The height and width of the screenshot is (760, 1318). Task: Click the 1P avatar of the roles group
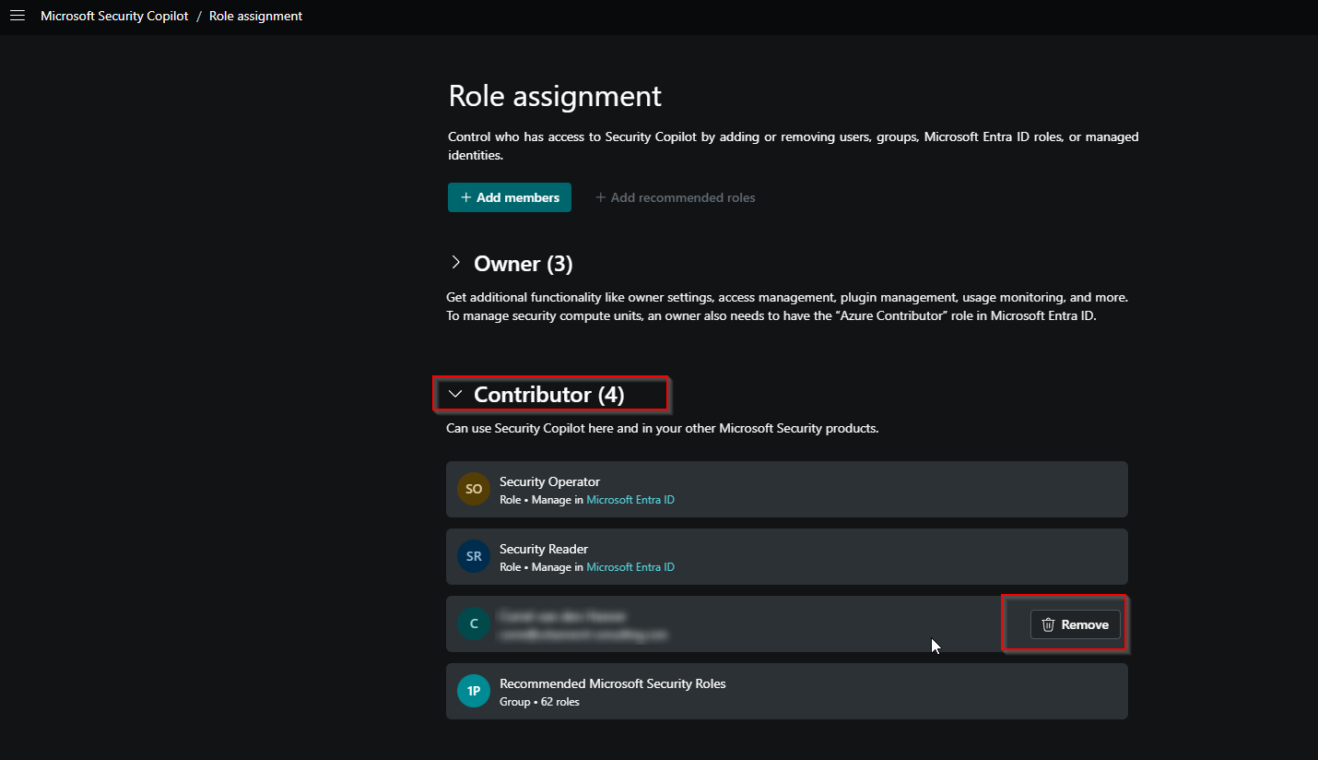pyautogui.click(x=474, y=692)
